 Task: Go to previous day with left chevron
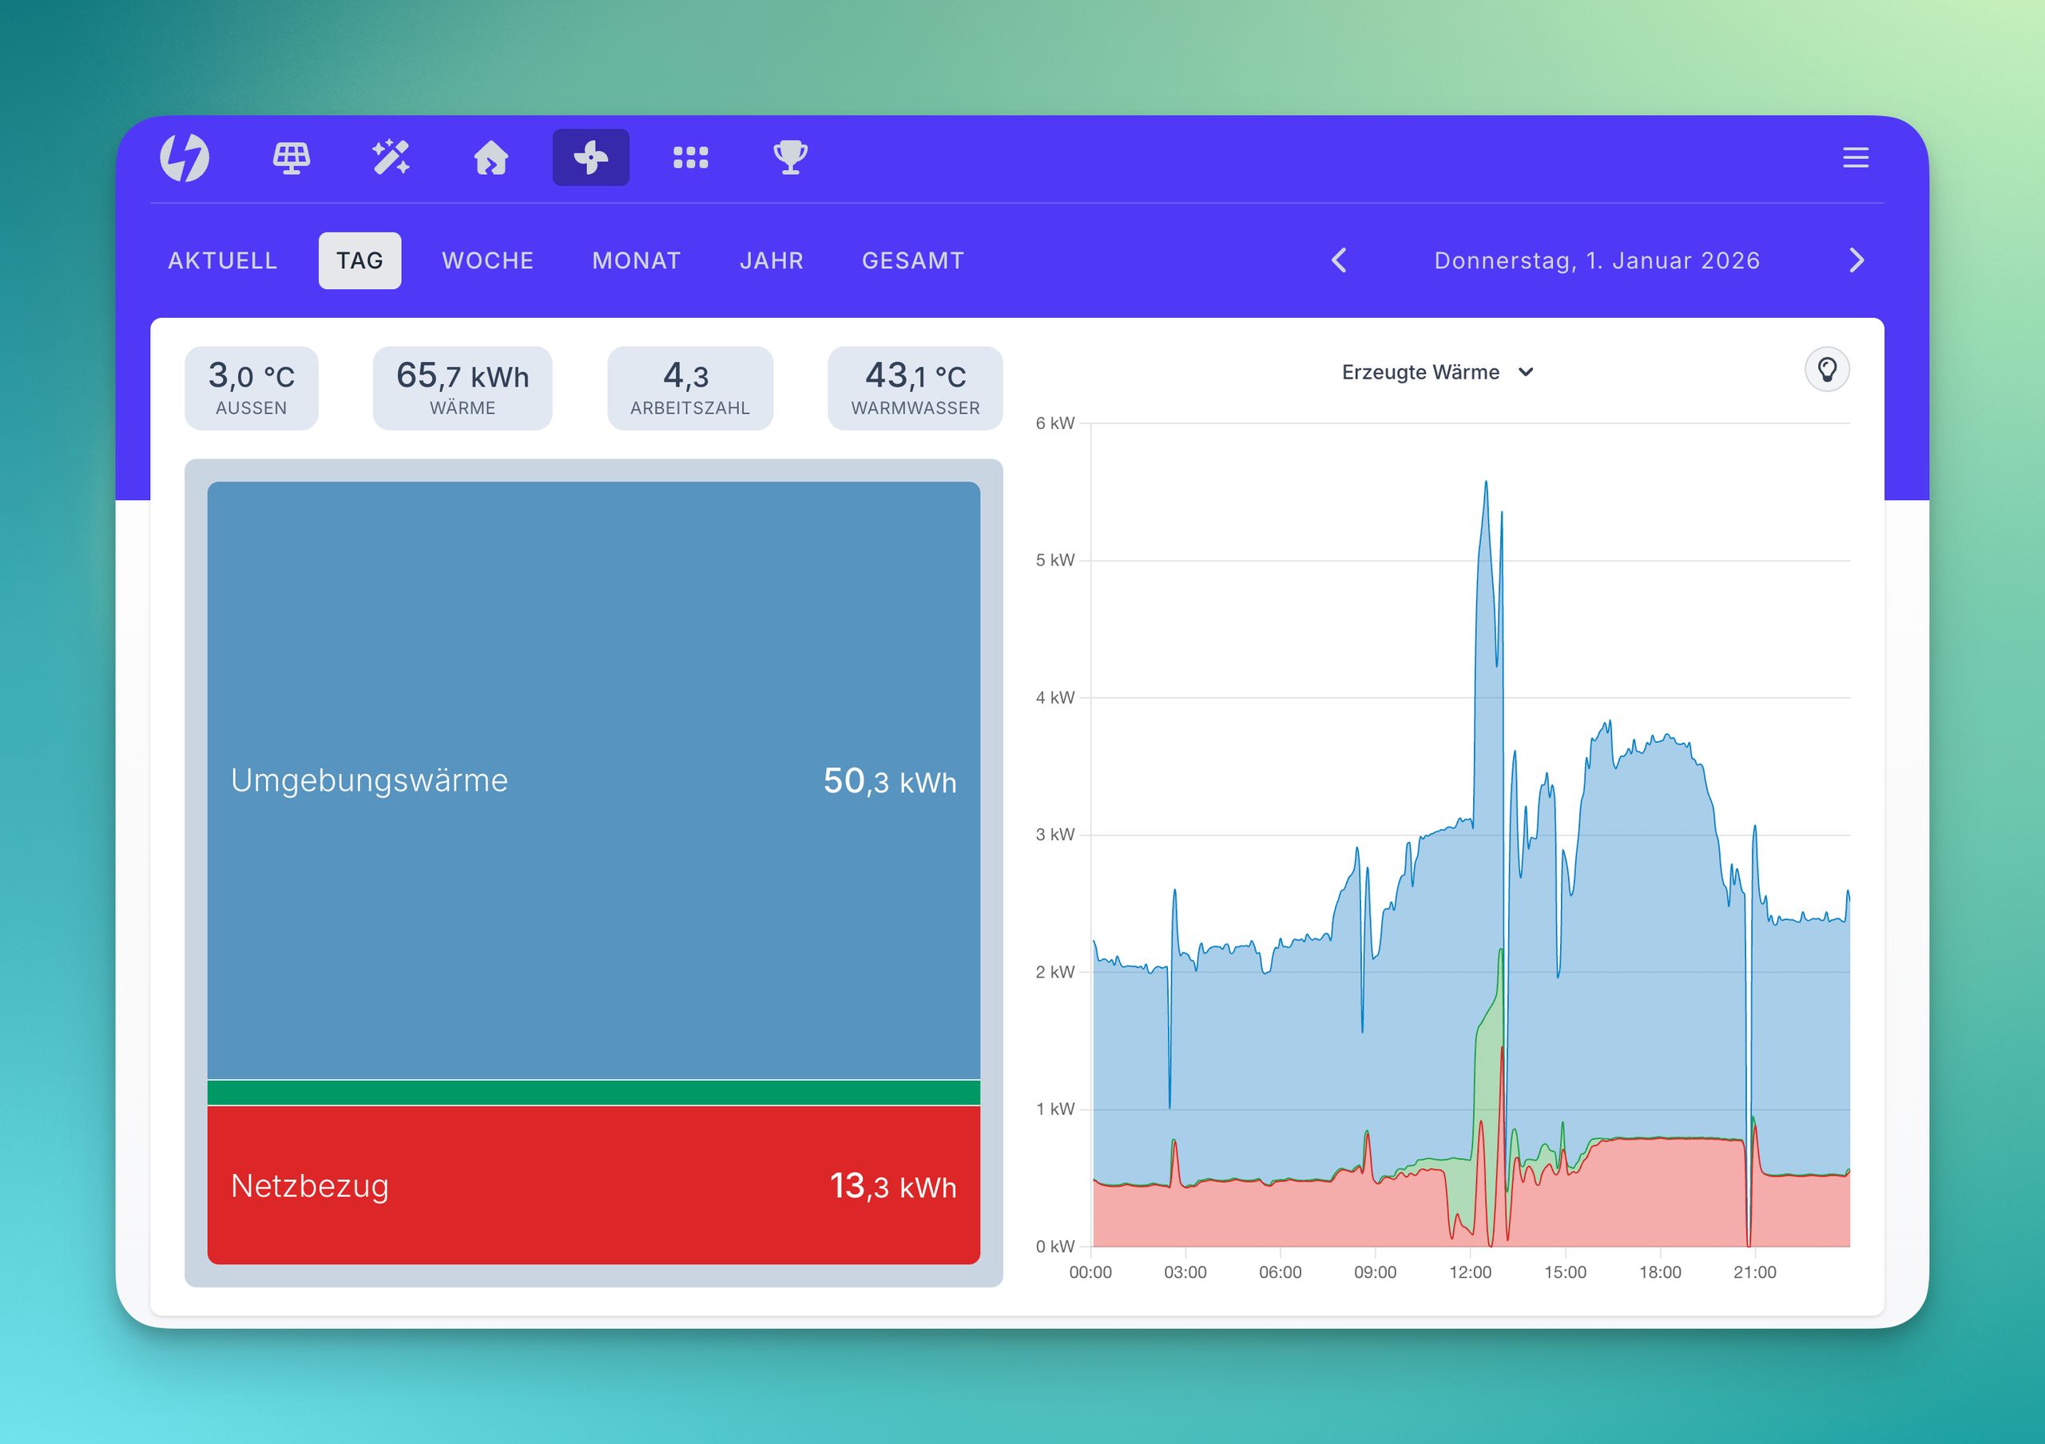coord(1339,260)
